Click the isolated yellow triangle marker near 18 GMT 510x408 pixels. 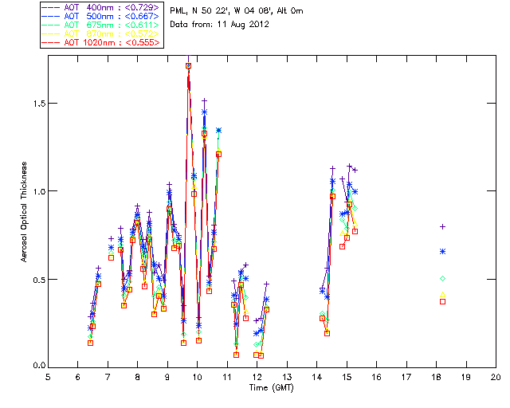tap(442, 296)
